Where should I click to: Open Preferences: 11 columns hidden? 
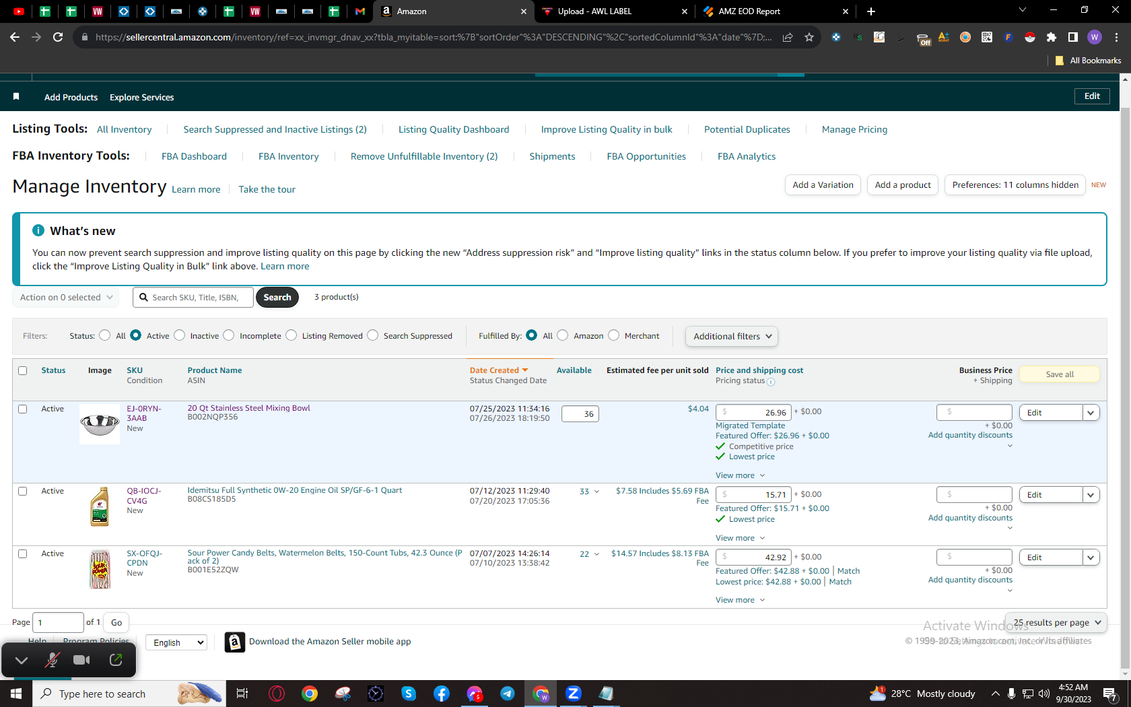click(x=1015, y=185)
